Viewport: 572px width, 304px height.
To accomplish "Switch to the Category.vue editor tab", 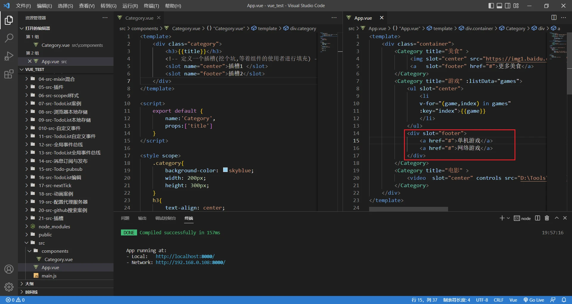I will 139,18.
